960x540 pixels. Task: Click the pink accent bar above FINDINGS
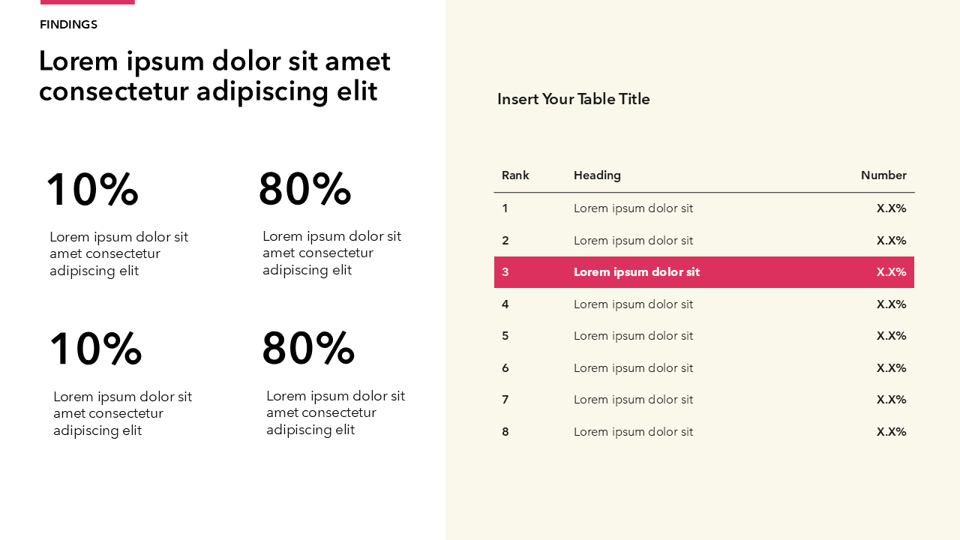pos(87,2)
